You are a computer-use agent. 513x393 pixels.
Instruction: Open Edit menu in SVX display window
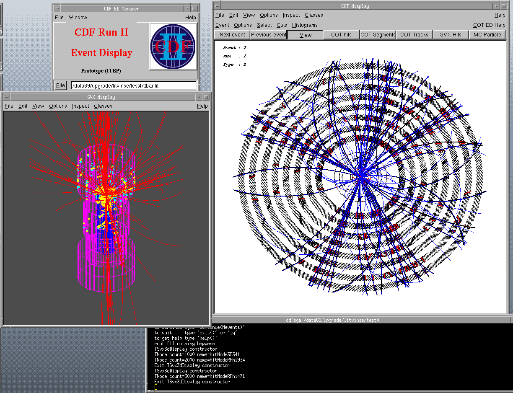(x=23, y=106)
